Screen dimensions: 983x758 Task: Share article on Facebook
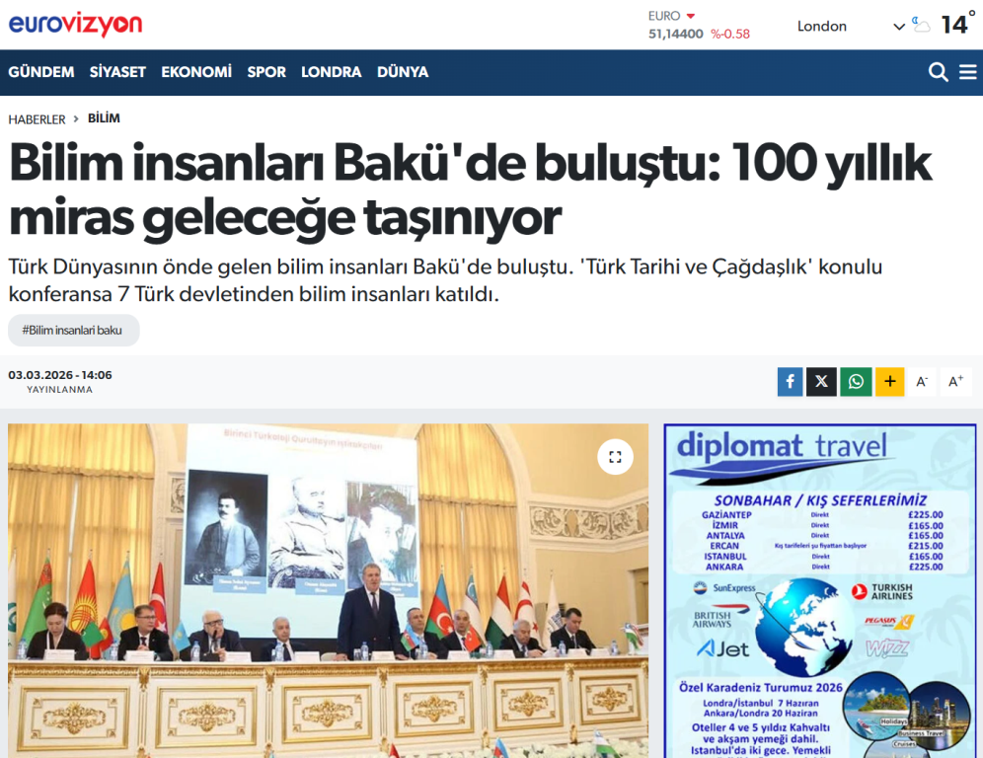pos(790,382)
